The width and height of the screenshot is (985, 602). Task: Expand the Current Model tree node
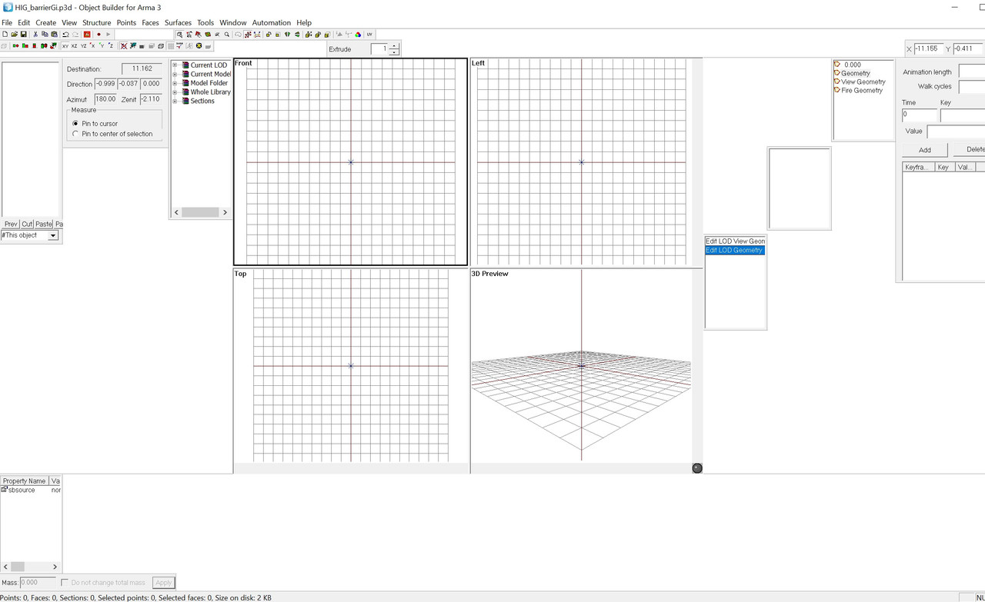tap(175, 75)
